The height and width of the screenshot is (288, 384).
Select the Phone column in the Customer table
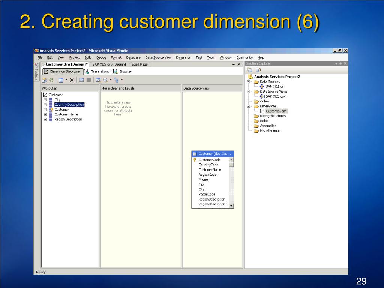click(203, 180)
